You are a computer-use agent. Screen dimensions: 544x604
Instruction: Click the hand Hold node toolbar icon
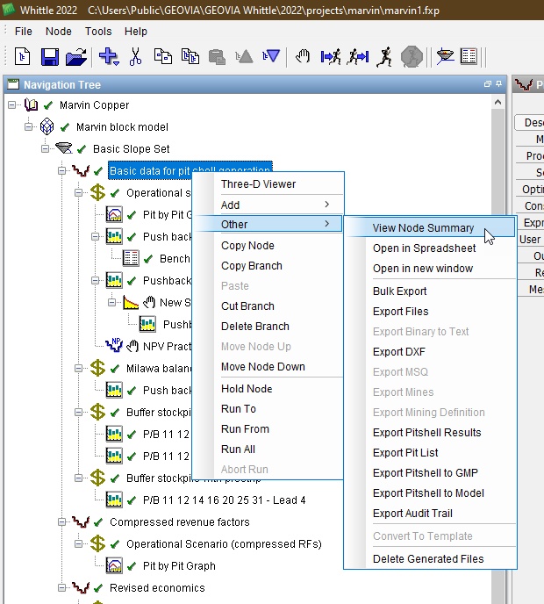(x=303, y=56)
